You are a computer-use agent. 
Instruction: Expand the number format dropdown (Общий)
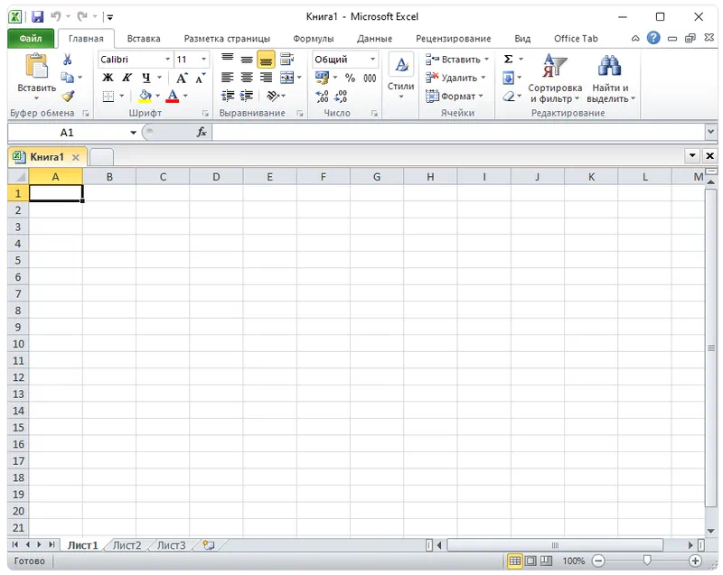[x=371, y=60]
